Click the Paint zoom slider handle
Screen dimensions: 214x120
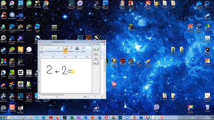pos(95,97)
